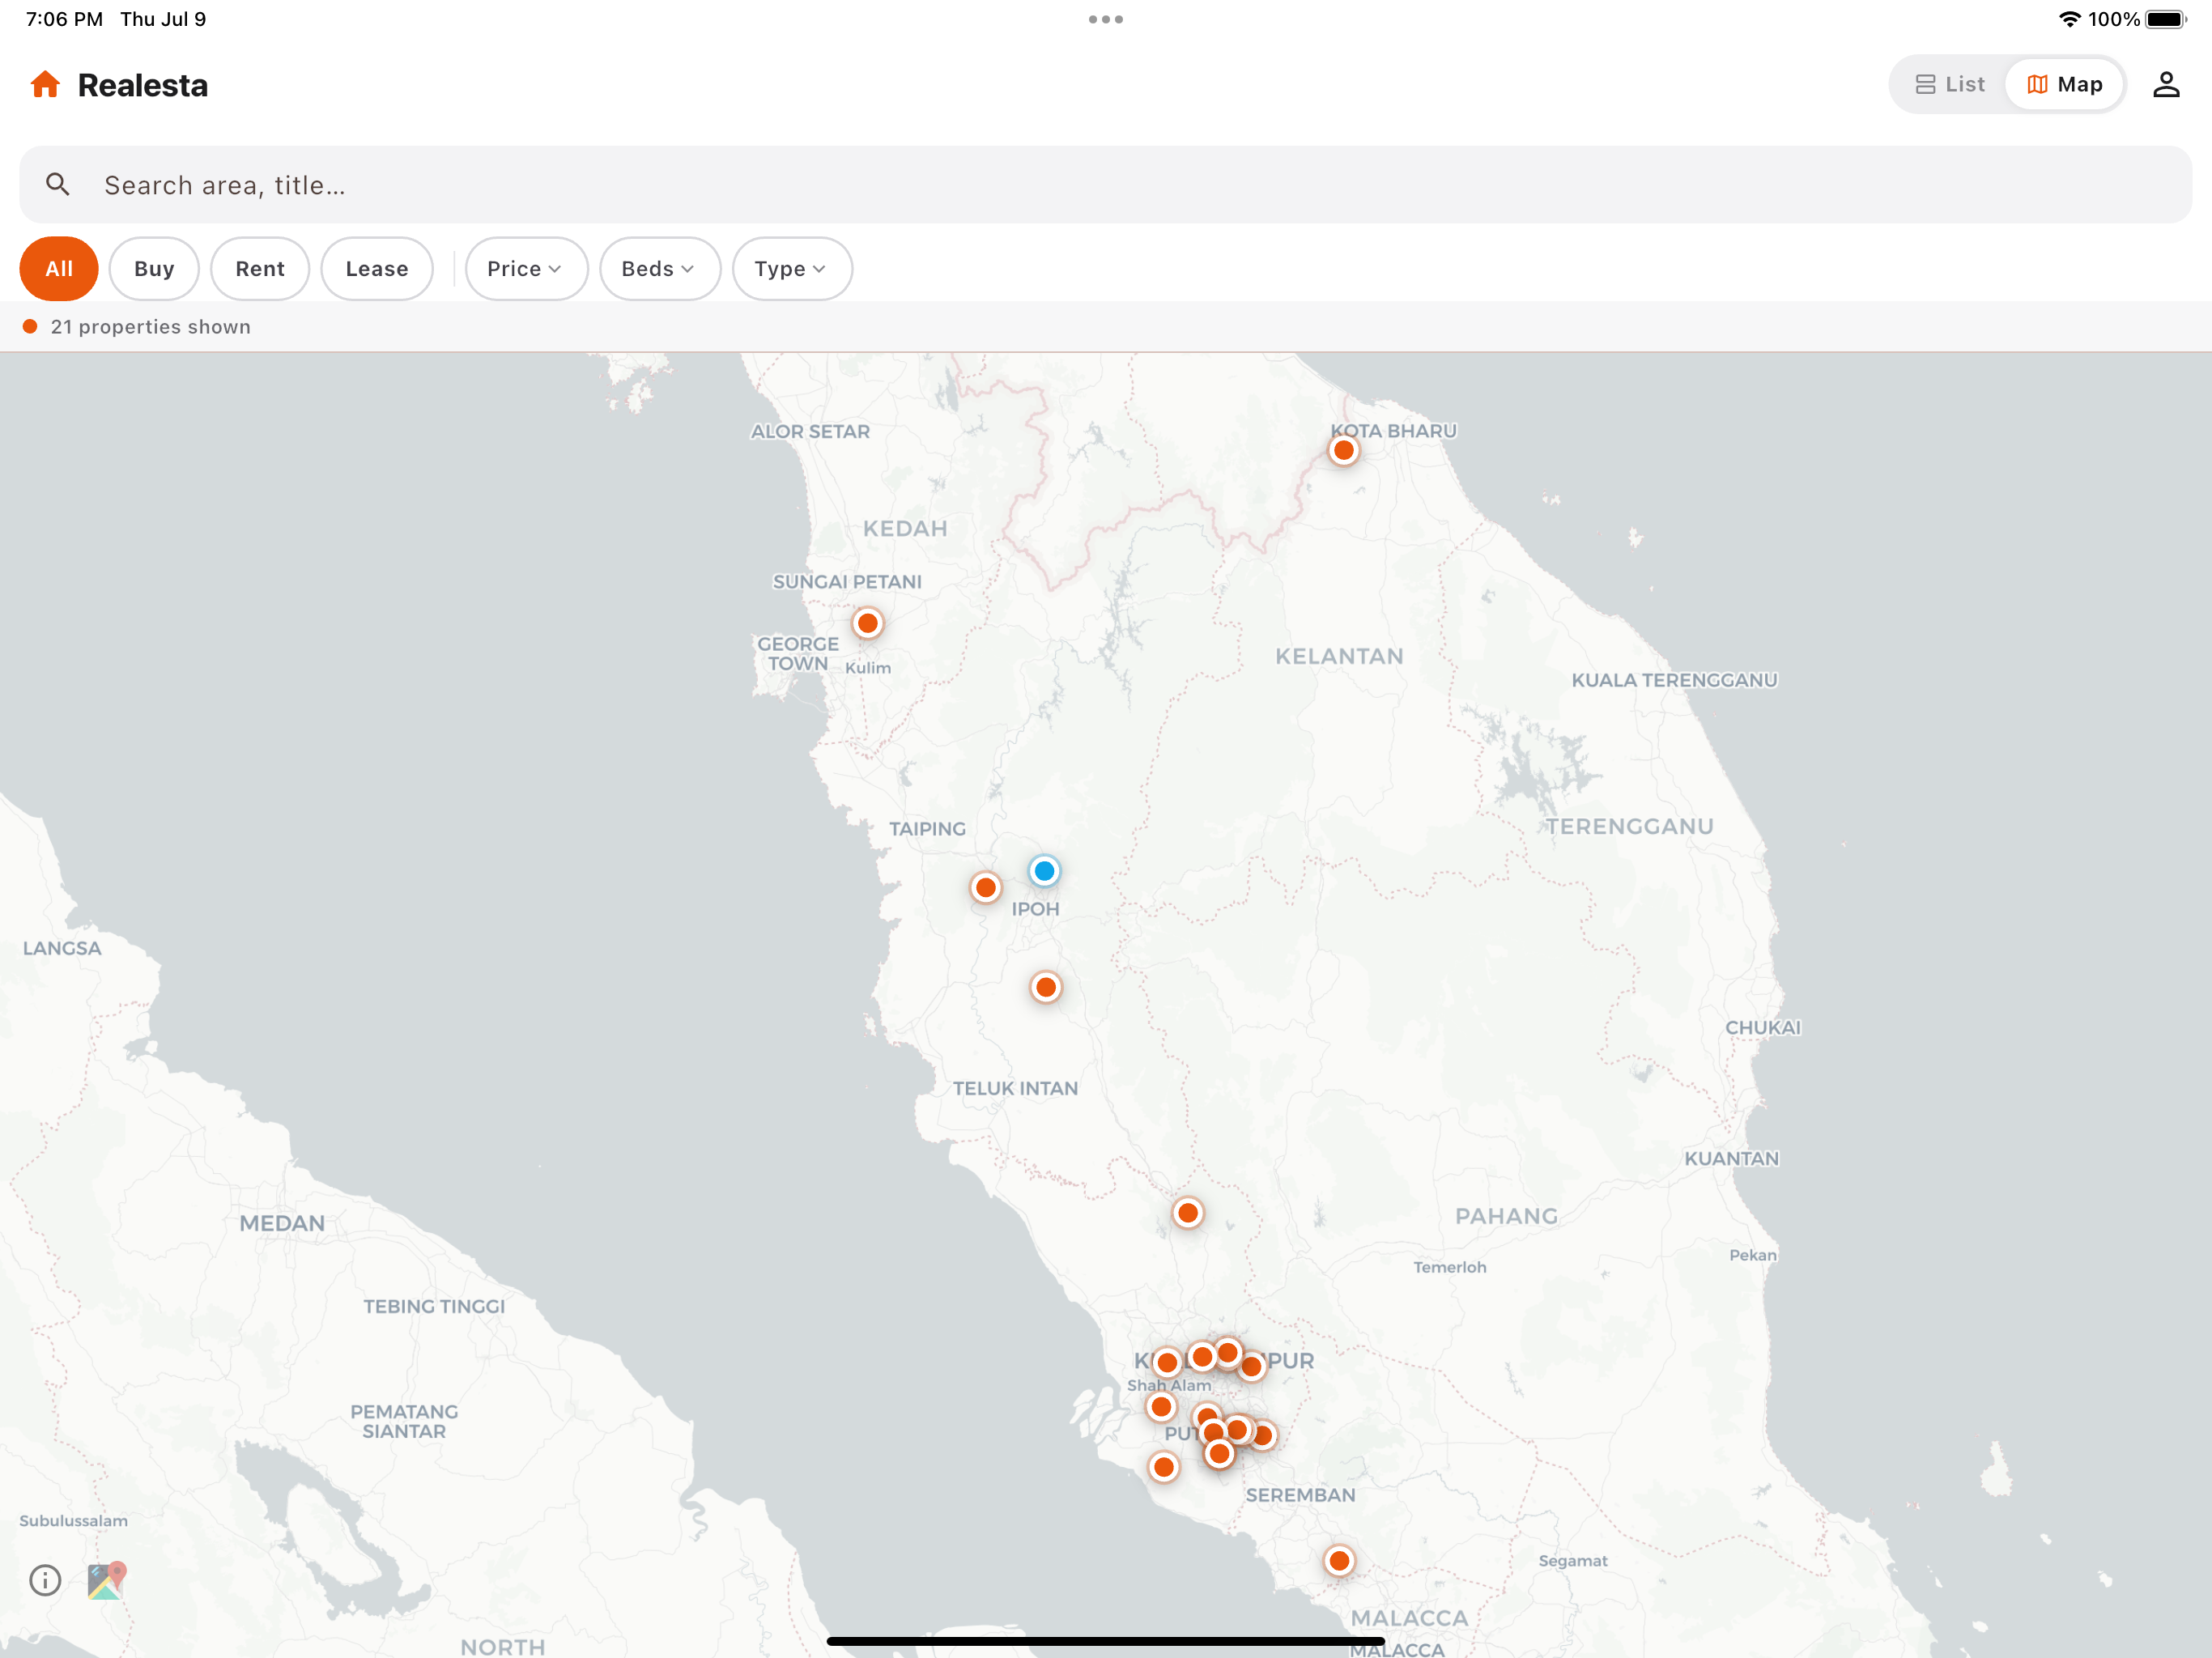Tap the home indicator bar

pyautogui.click(x=1106, y=1641)
